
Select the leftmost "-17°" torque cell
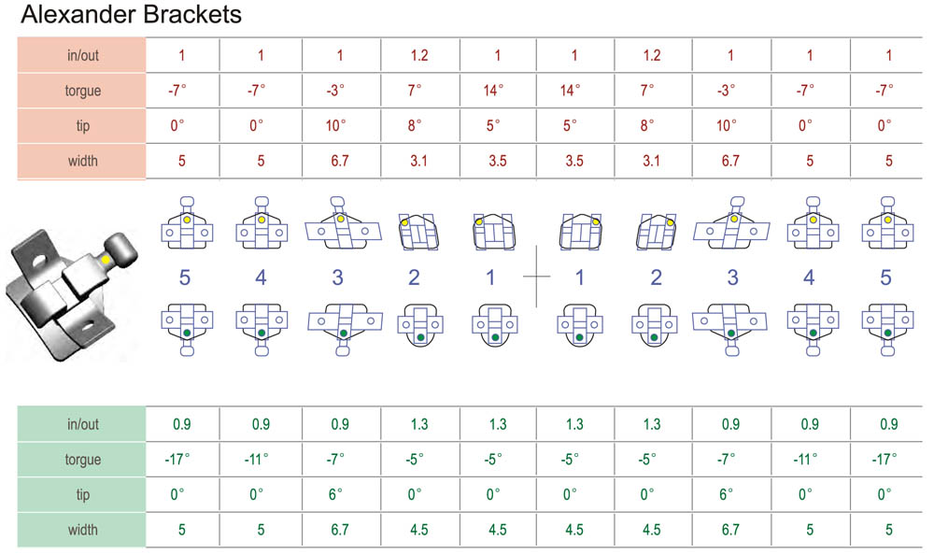click(x=182, y=460)
